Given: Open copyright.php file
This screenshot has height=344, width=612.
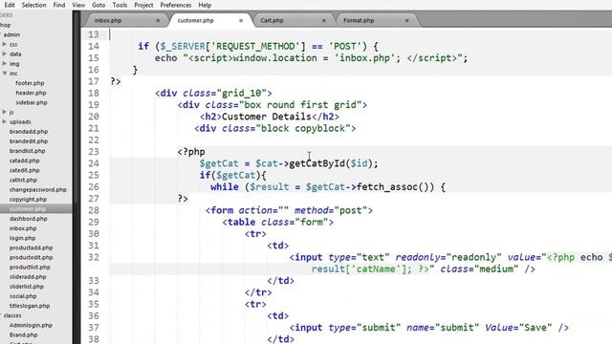Looking at the screenshot, I should 28,200.
